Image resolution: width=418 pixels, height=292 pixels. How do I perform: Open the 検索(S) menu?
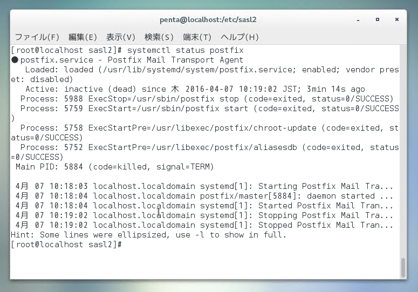click(159, 37)
